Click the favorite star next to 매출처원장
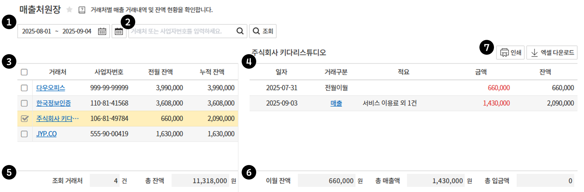 [x=69, y=10]
